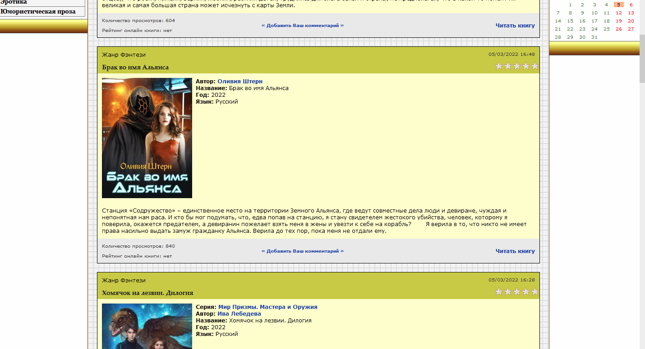Click calendar day 22

tap(570, 29)
